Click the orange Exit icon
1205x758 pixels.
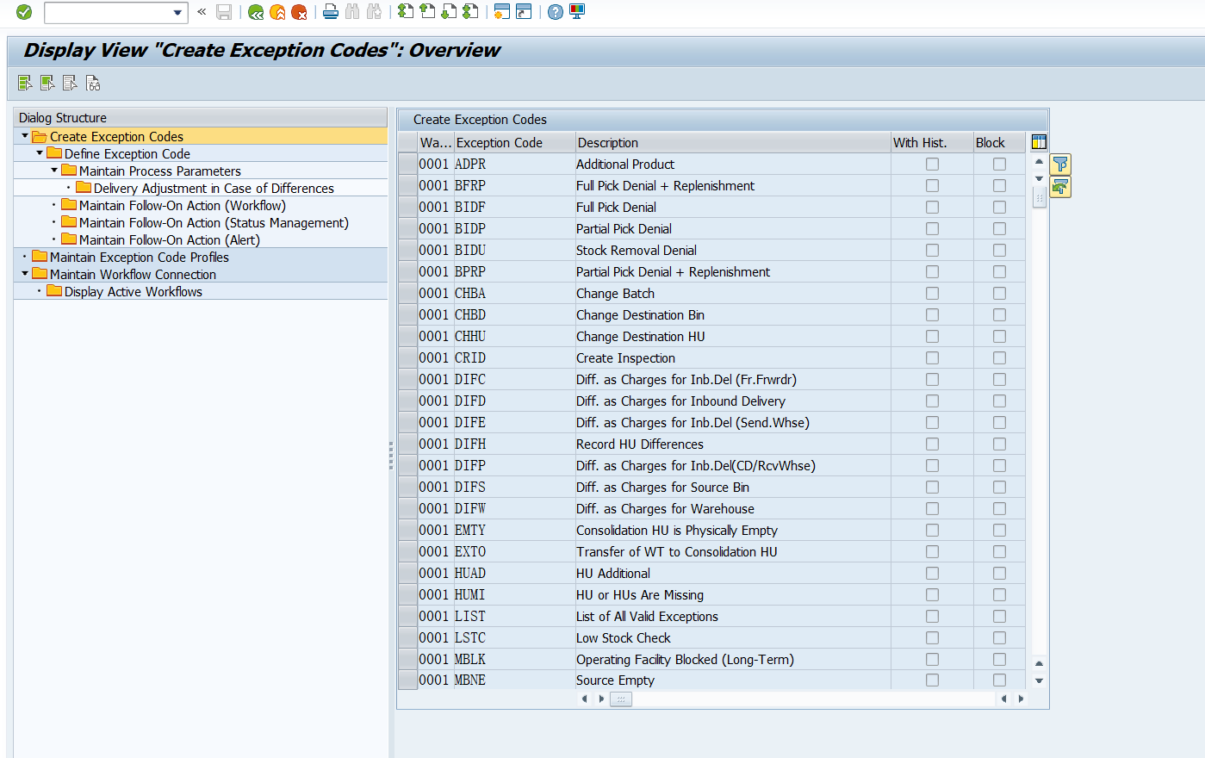277,12
